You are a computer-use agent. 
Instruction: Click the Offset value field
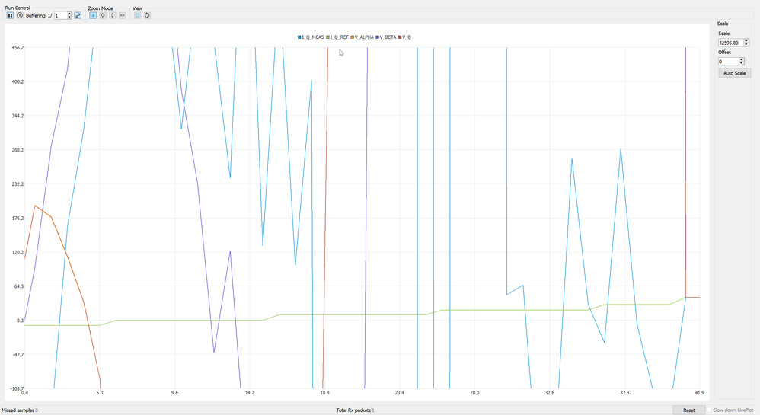(x=728, y=62)
